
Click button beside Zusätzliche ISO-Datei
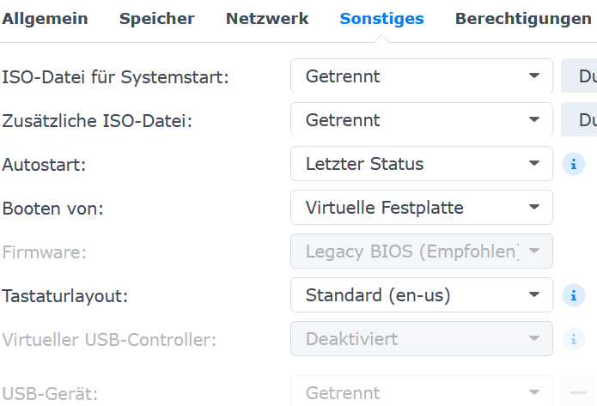tap(580, 120)
